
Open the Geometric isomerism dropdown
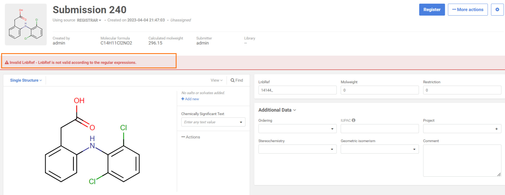(x=379, y=149)
